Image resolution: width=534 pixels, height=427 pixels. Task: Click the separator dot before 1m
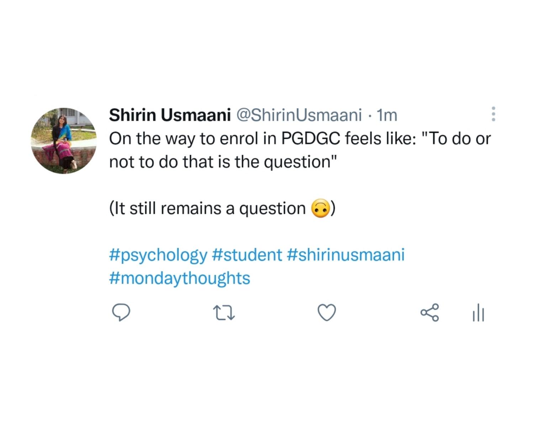tap(369, 115)
